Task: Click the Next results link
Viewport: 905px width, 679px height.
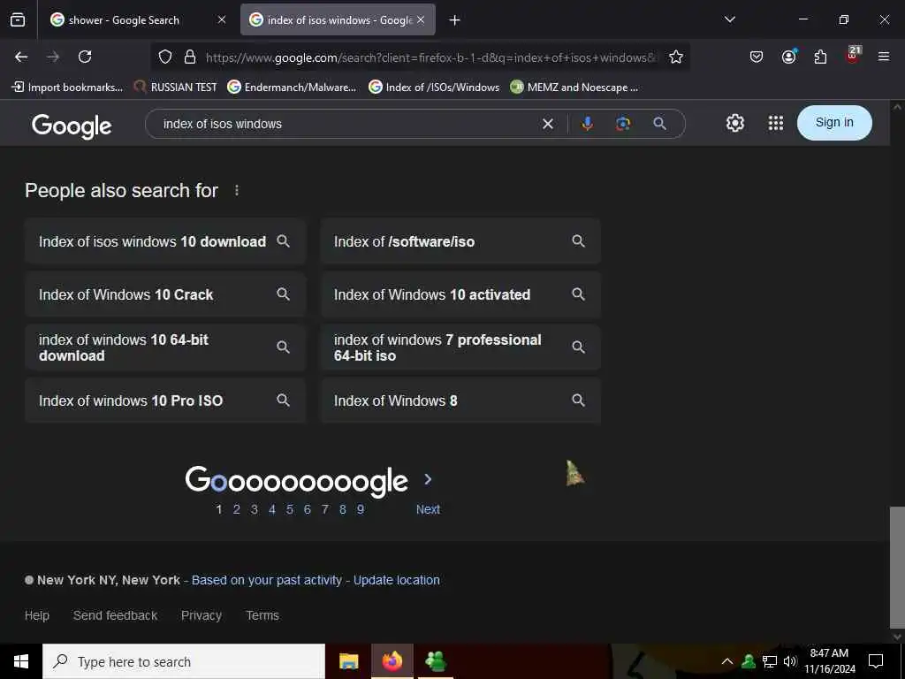Action: tap(428, 509)
